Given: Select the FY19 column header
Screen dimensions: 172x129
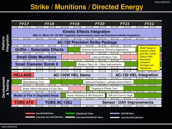Looking at the screenshot, I should [75, 24].
